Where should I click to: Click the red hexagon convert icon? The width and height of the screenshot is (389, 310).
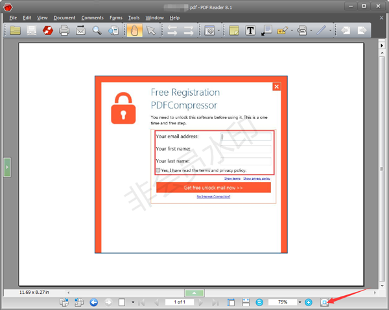[x=48, y=30]
